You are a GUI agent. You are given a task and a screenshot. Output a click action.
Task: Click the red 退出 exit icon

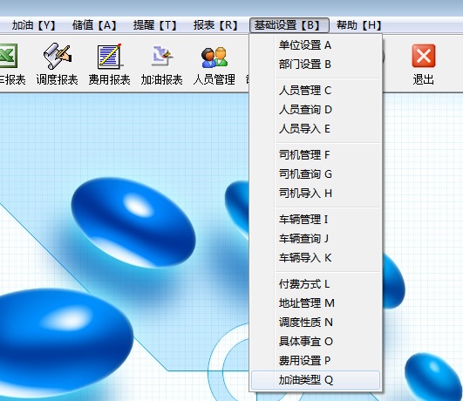[x=424, y=56]
